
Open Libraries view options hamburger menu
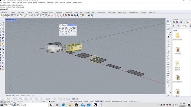point(190,26)
